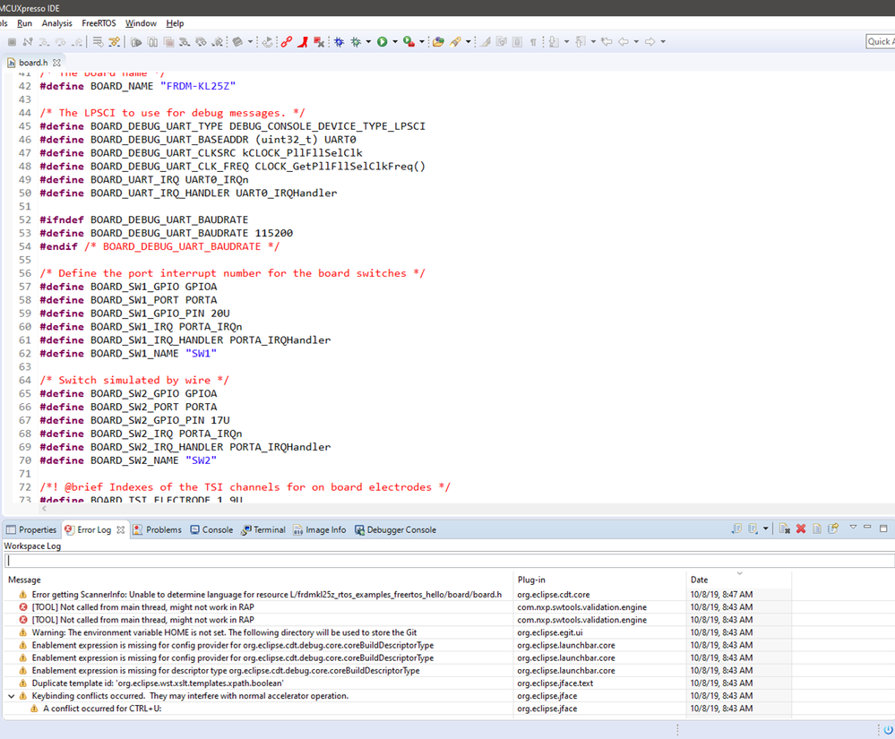This screenshot has width=895, height=739.
Task: Click the Open folder toolbar icon
Action: click(438, 42)
